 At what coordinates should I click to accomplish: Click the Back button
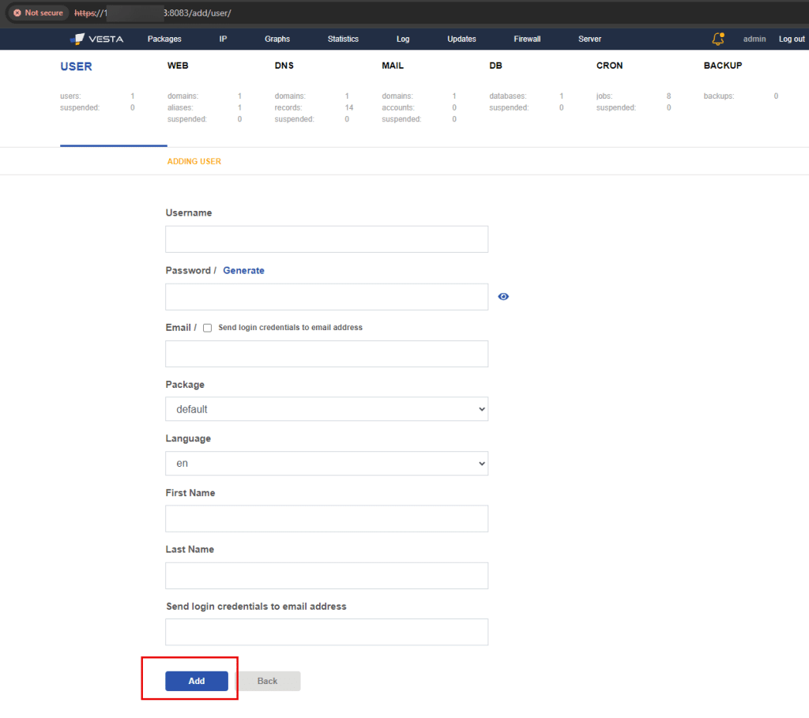pyautogui.click(x=268, y=681)
